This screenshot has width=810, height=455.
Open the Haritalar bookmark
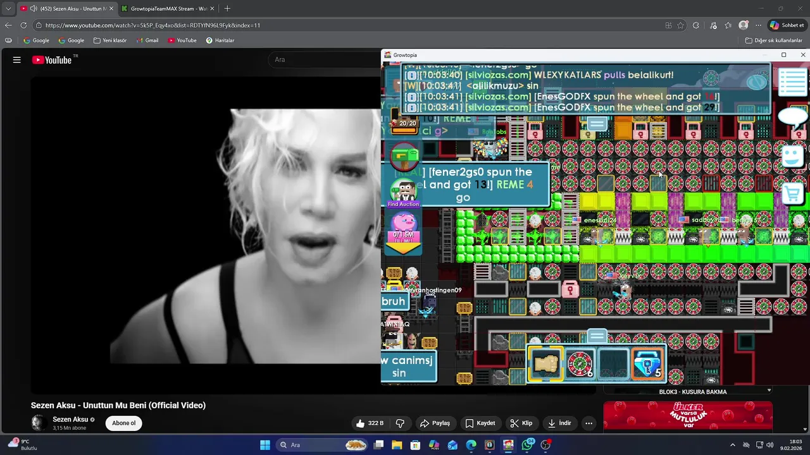click(220, 40)
